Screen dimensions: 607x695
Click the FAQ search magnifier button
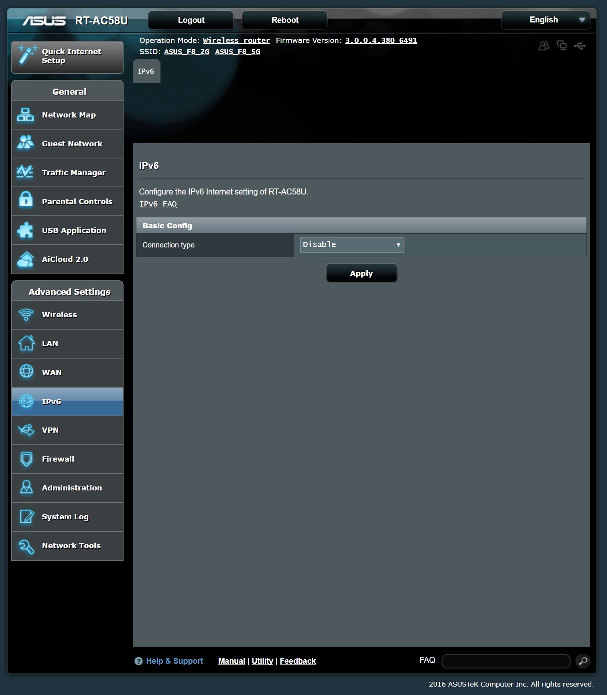[x=583, y=661]
